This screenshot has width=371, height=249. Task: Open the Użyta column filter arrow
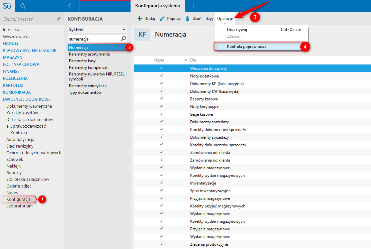point(186,60)
